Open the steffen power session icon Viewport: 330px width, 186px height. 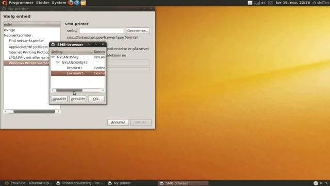[314, 3]
